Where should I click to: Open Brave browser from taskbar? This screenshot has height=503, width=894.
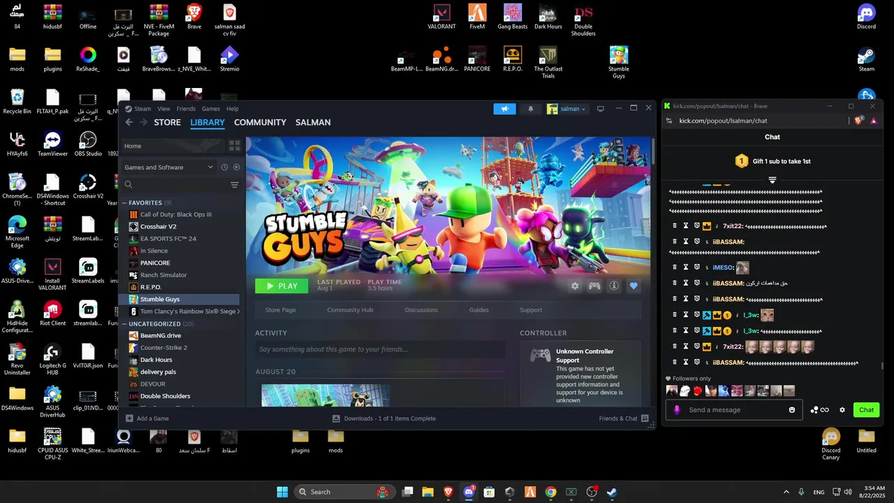click(x=448, y=492)
